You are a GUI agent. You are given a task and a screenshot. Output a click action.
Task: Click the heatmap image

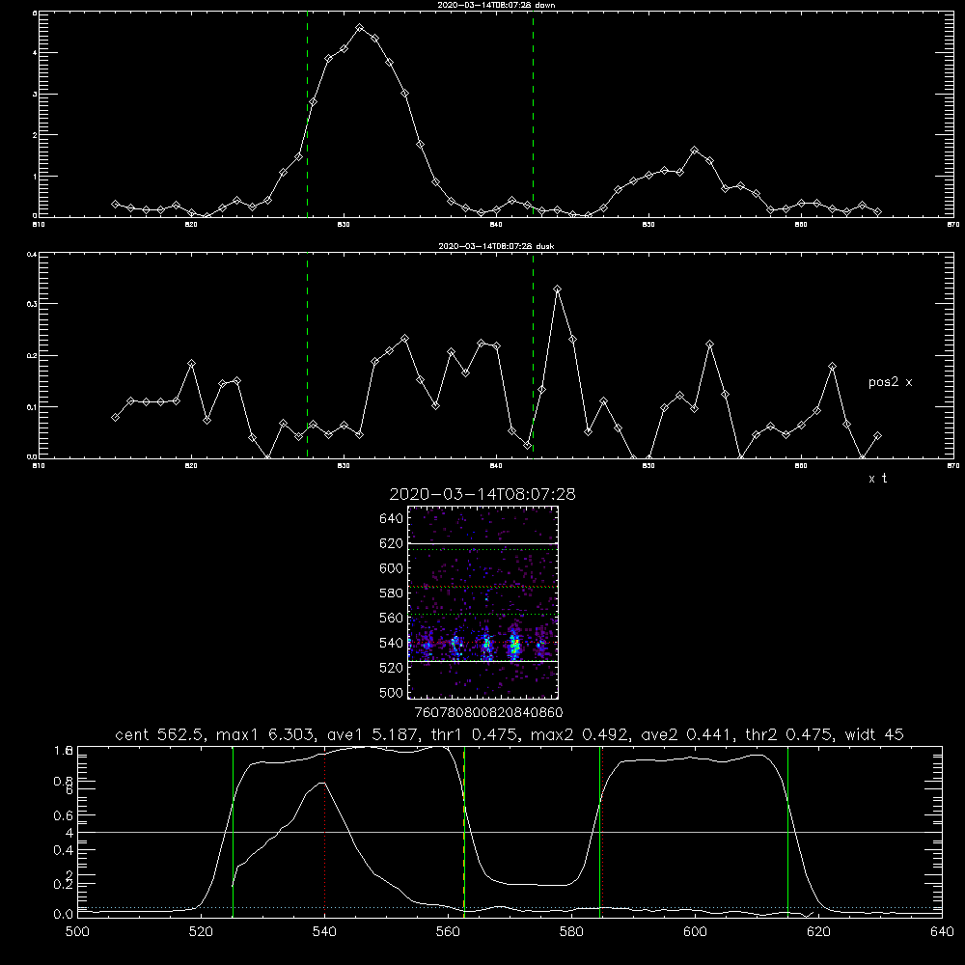coord(482,602)
